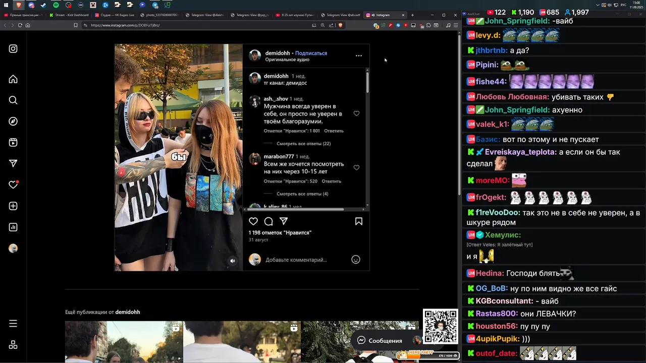Open Spotify from the taskbar
646x363 pixels.
(x=56, y=5)
